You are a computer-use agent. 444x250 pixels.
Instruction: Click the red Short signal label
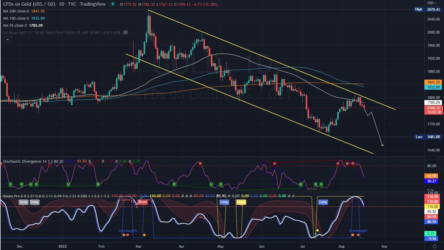point(142,202)
